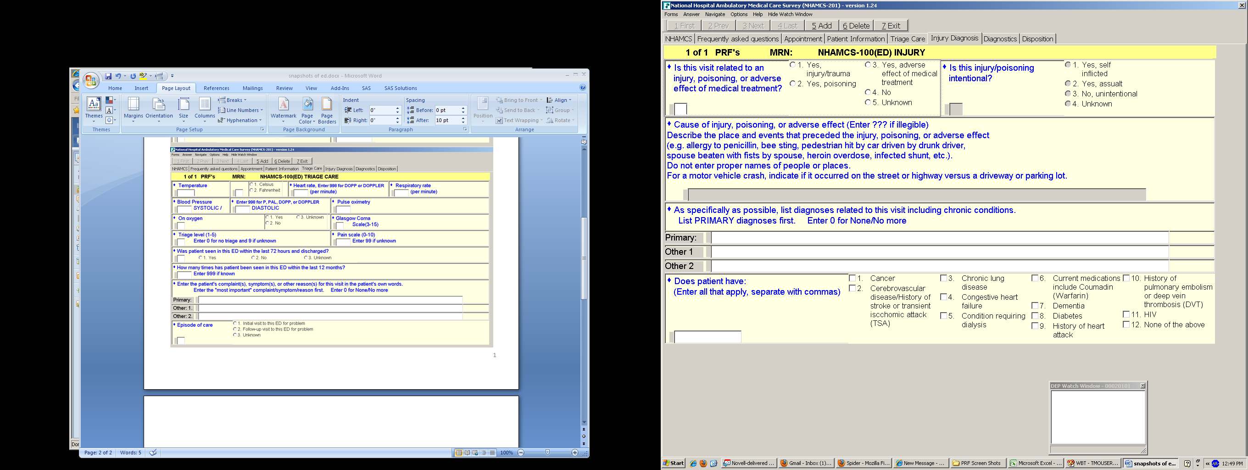Check the HIV checkbox
Image resolution: width=1248 pixels, height=470 pixels.
click(1126, 314)
